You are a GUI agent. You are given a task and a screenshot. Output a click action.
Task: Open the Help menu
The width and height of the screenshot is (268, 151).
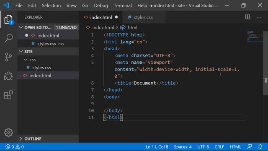142,5
